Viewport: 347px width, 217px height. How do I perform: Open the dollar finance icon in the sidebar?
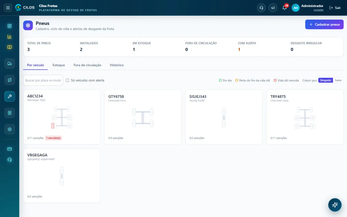coord(9,113)
